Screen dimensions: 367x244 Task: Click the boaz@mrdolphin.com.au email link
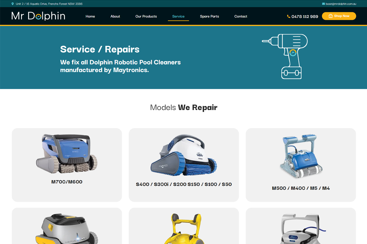point(341,4)
